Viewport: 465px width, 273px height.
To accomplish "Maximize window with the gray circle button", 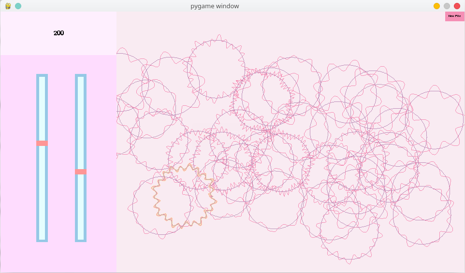I will [447, 6].
